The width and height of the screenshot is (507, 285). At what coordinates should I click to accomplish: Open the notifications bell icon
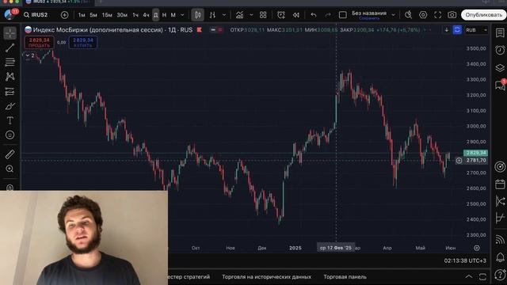tap(500, 257)
